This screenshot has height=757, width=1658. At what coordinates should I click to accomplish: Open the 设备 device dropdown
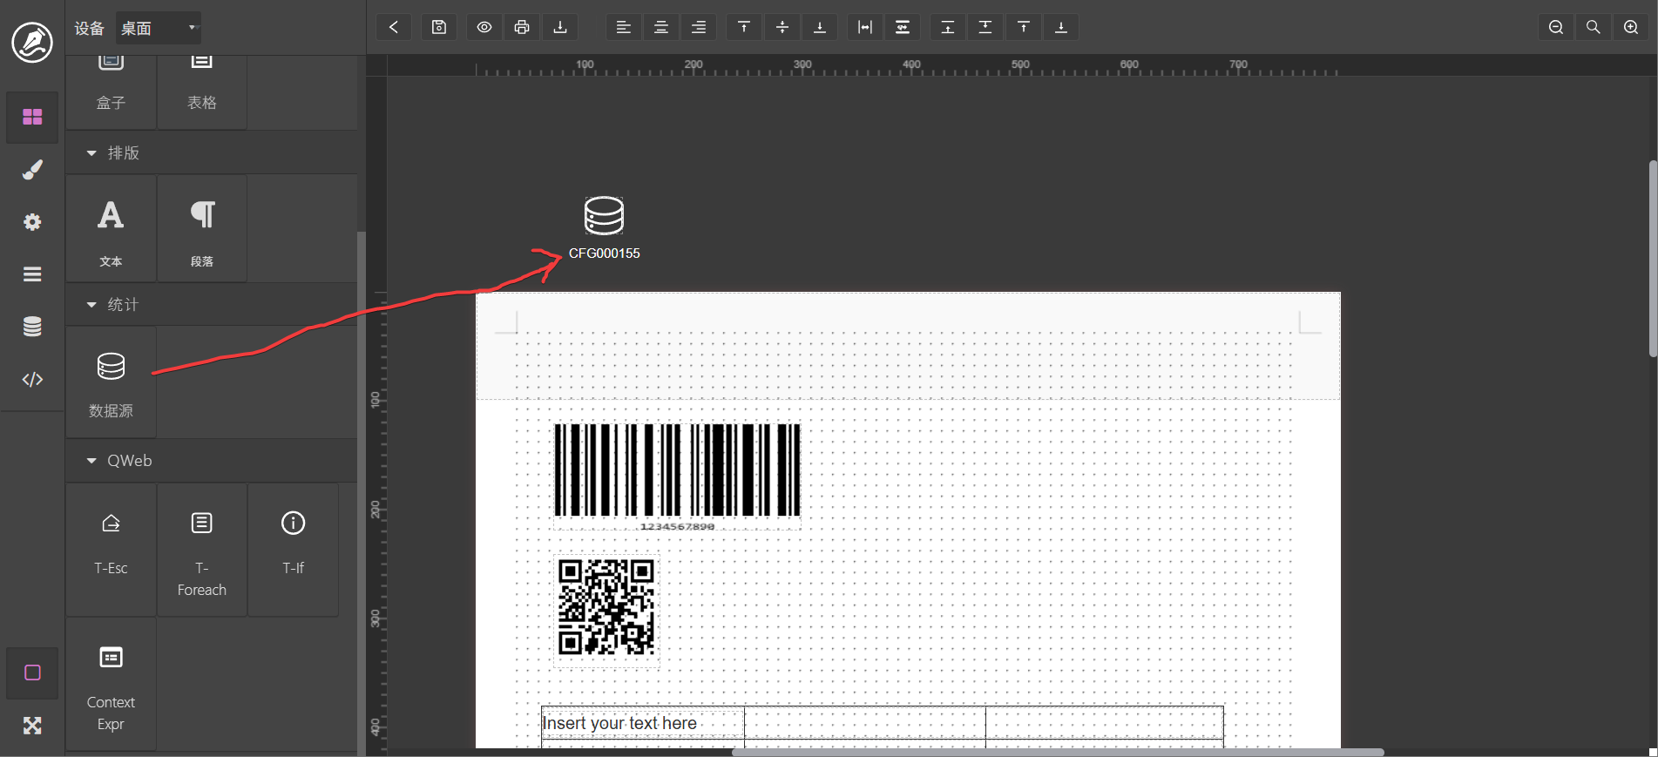(x=158, y=28)
